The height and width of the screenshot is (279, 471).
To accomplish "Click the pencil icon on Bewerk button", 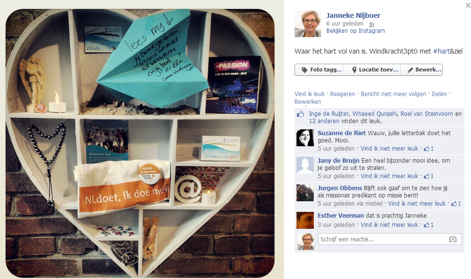I will click(x=410, y=70).
